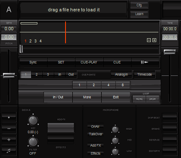
Task: Click the red playhead line in waveform
Action: [x=66, y=32]
